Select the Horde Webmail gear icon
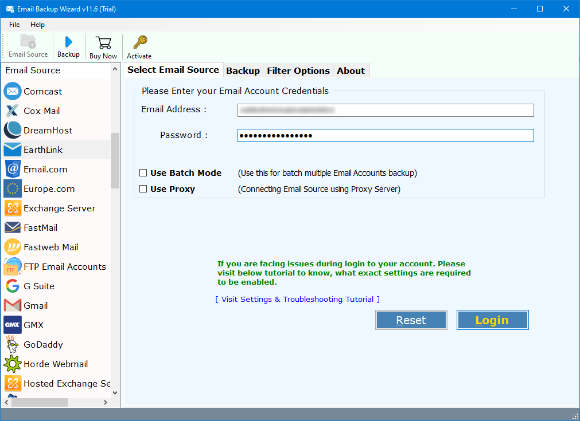This screenshot has width=580, height=421. [x=13, y=364]
